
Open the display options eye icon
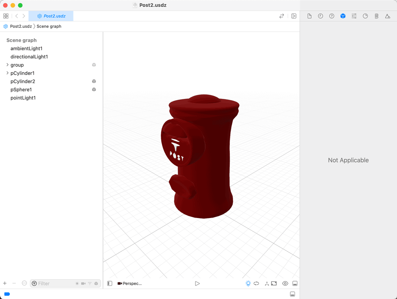285,283
